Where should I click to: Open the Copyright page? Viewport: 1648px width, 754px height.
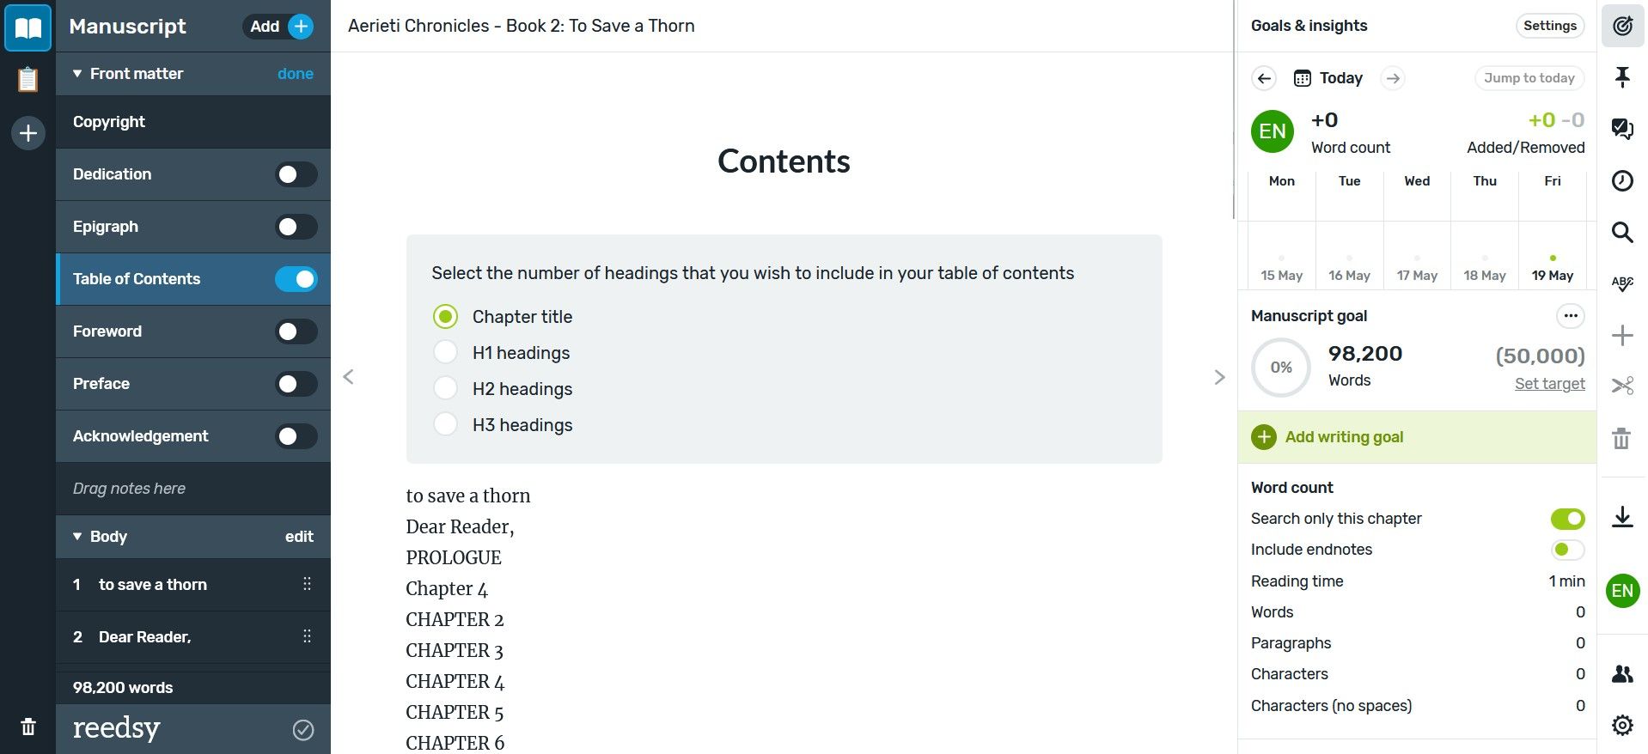coord(109,122)
